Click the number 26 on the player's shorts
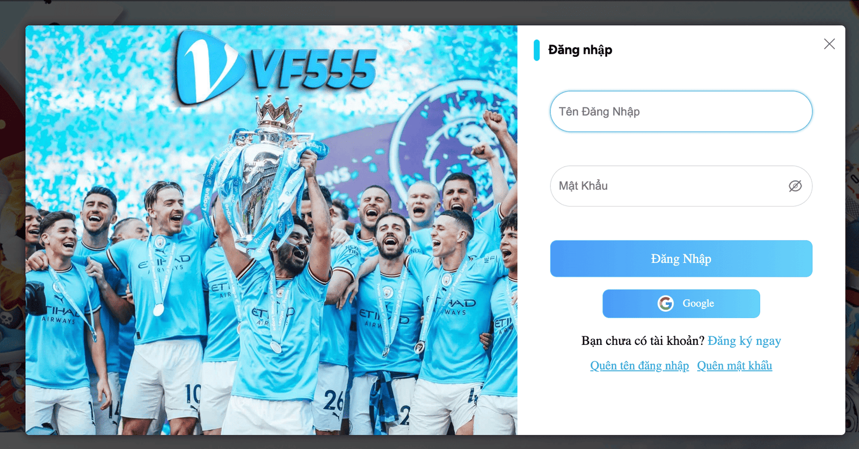This screenshot has width=859, height=449. (333, 401)
